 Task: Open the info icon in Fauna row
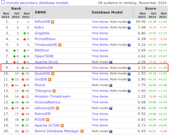click(x=111, y=85)
